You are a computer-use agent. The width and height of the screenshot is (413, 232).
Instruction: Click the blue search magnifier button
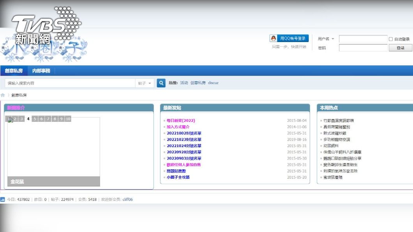coord(161,83)
